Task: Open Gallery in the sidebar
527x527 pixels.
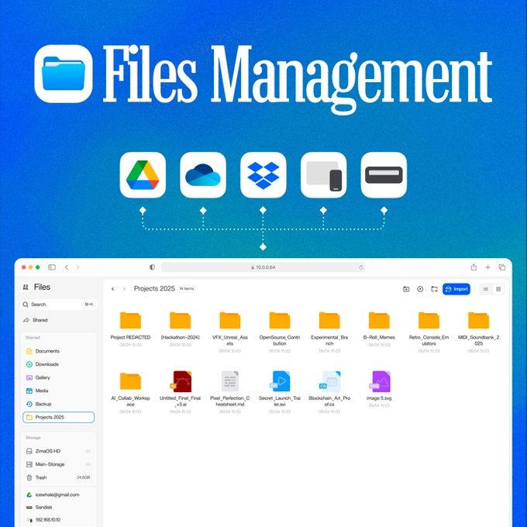Action: 58,377
